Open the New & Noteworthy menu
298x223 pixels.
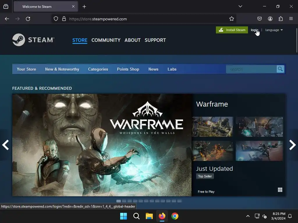tap(62, 69)
